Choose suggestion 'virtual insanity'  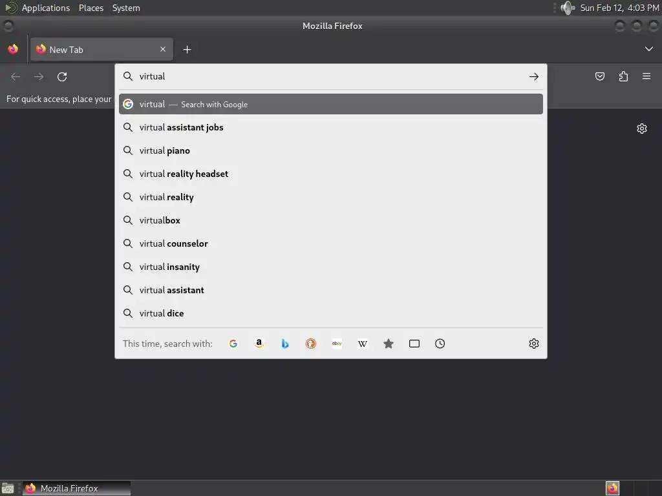[330, 267]
